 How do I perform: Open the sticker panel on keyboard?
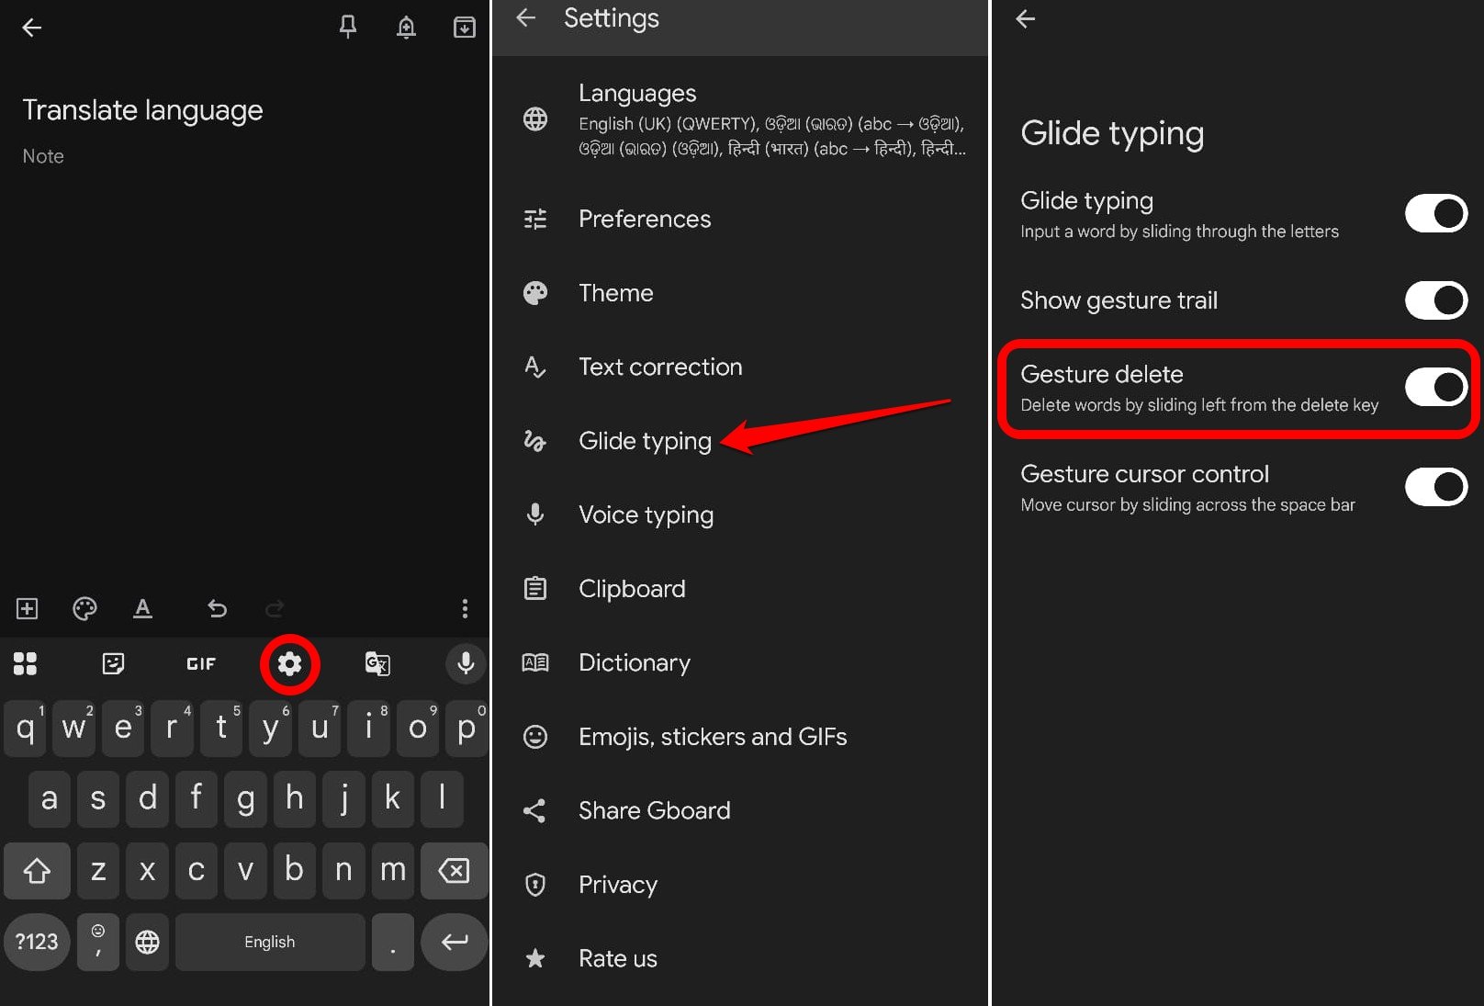click(113, 663)
